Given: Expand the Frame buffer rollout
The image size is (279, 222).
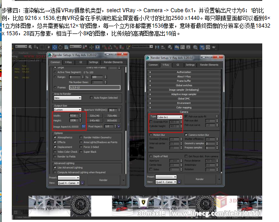Looking at the screenshot, I should tap(184, 81).
